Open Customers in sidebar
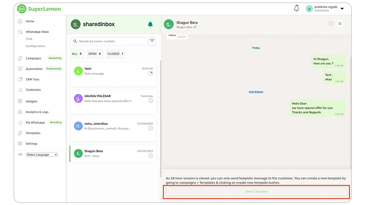Screen dimensions: 365x205 [x=33, y=90]
